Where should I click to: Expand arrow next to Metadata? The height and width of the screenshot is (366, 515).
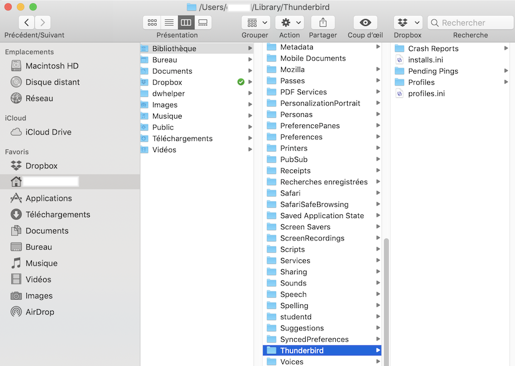[378, 47]
